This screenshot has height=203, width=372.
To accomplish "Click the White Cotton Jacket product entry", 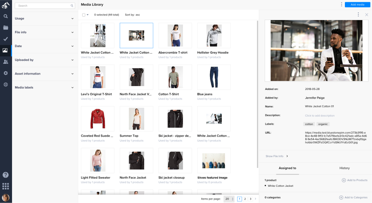I will click(x=281, y=186).
